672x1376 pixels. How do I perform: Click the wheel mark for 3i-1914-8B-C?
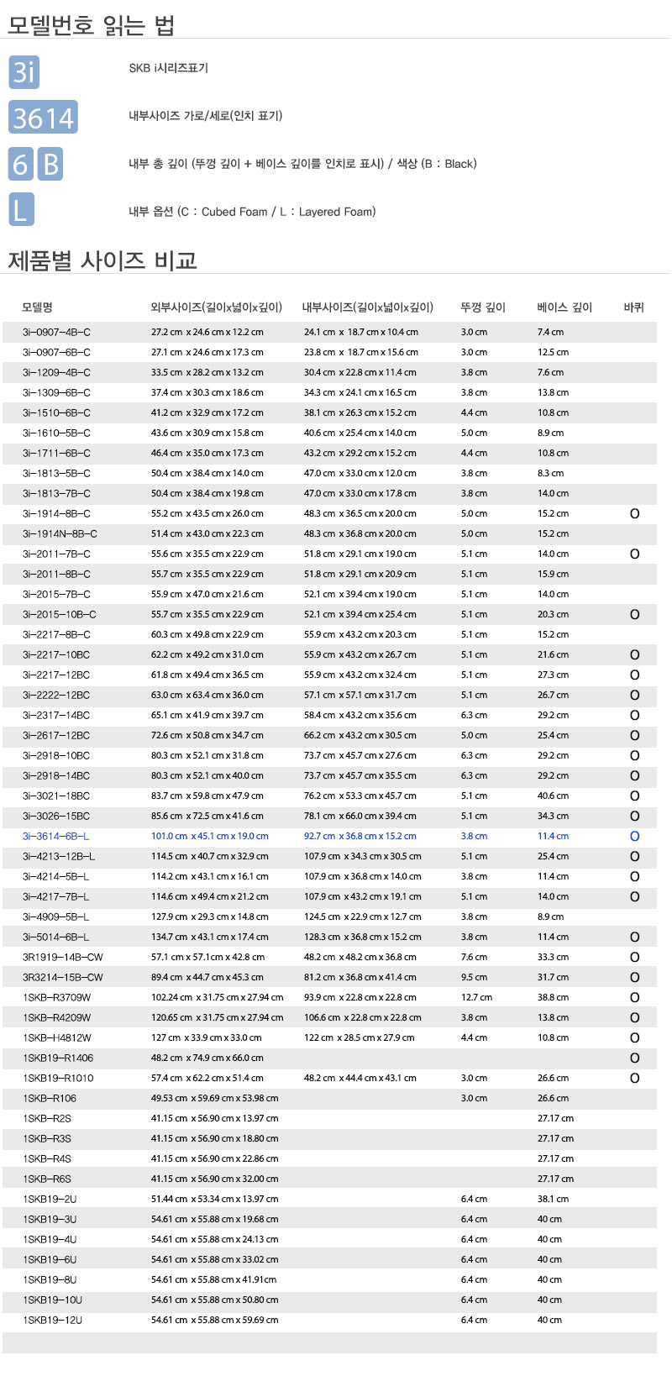(634, 514)
